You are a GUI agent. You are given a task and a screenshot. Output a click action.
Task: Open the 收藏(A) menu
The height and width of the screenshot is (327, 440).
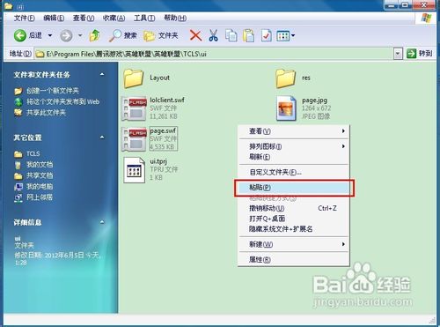point(114,19)
